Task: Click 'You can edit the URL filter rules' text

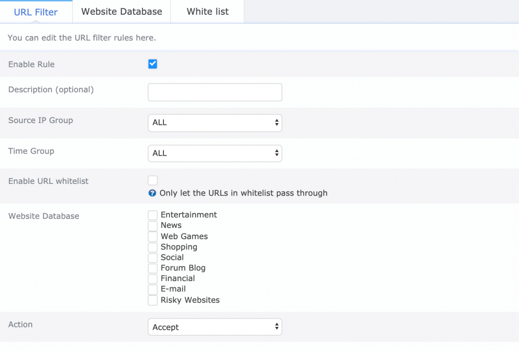Action: click(x=82, y=38)
